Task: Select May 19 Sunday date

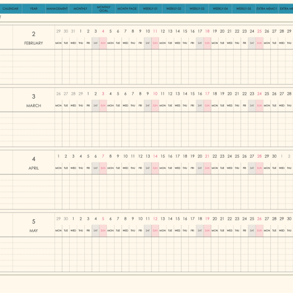Action: 207,219
